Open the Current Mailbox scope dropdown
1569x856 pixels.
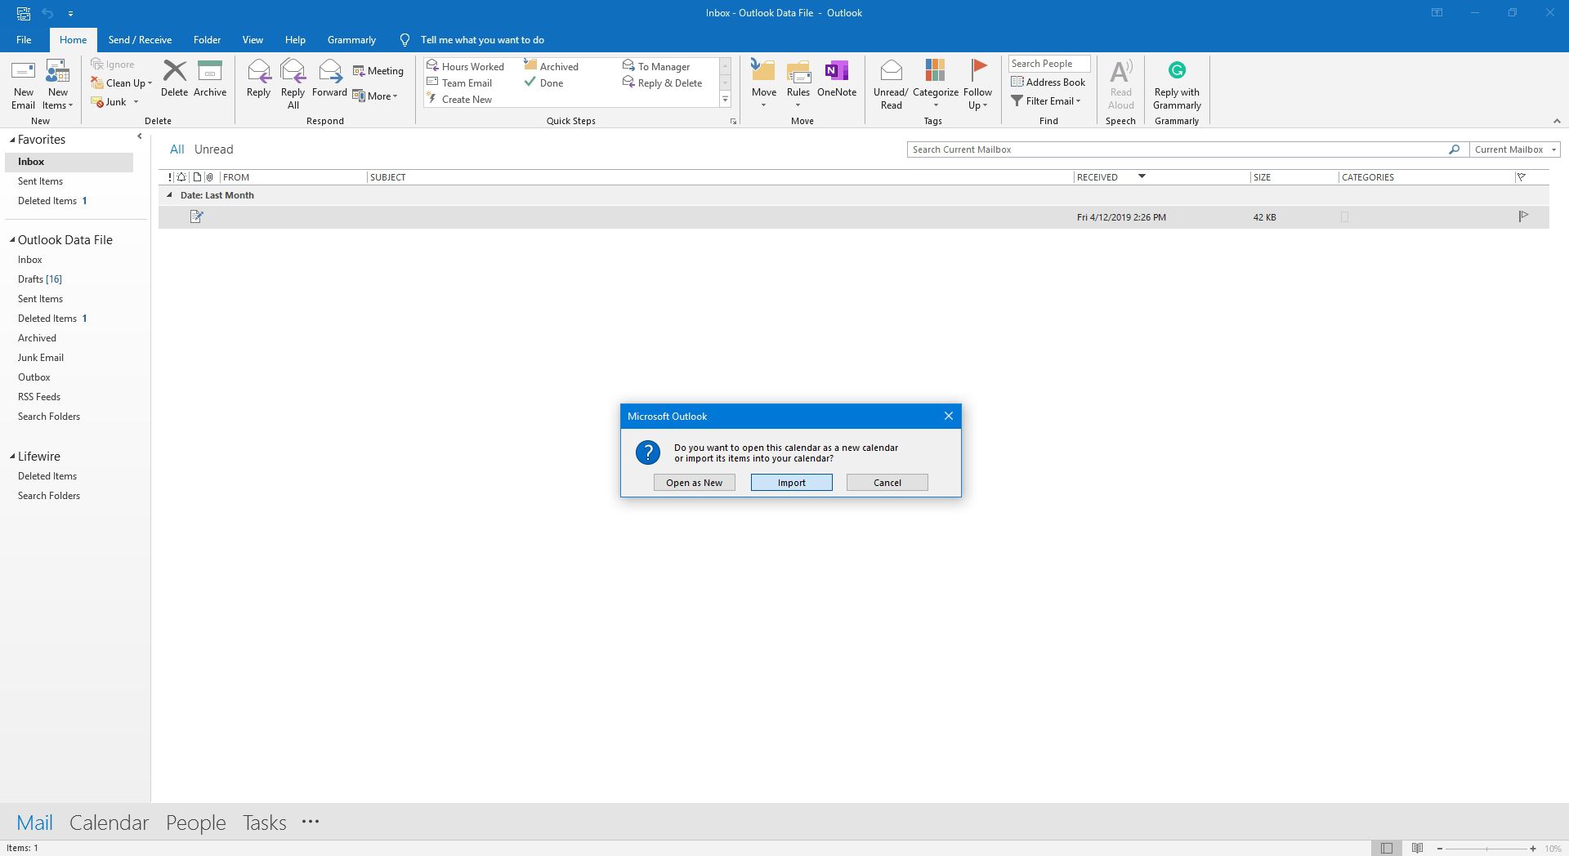tap(1514, 149)
